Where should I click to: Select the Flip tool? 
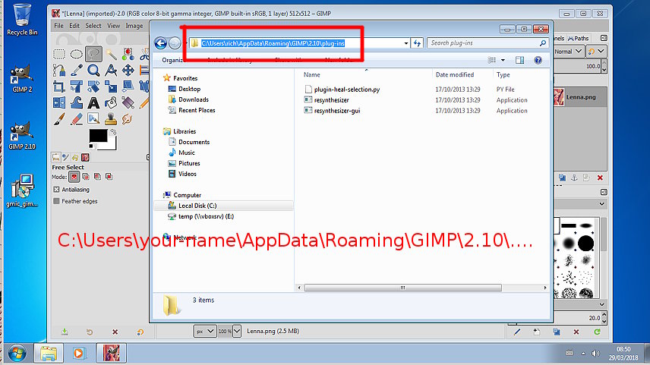[x=59, y=102]
